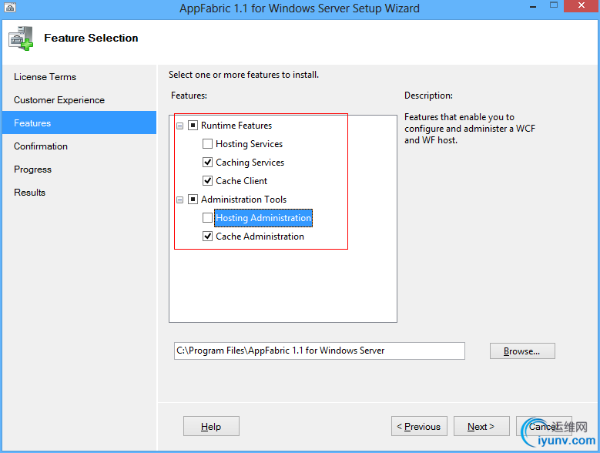The image size is (600, 453).
Task: Click the installation path text field
Action: click(320, 351)
